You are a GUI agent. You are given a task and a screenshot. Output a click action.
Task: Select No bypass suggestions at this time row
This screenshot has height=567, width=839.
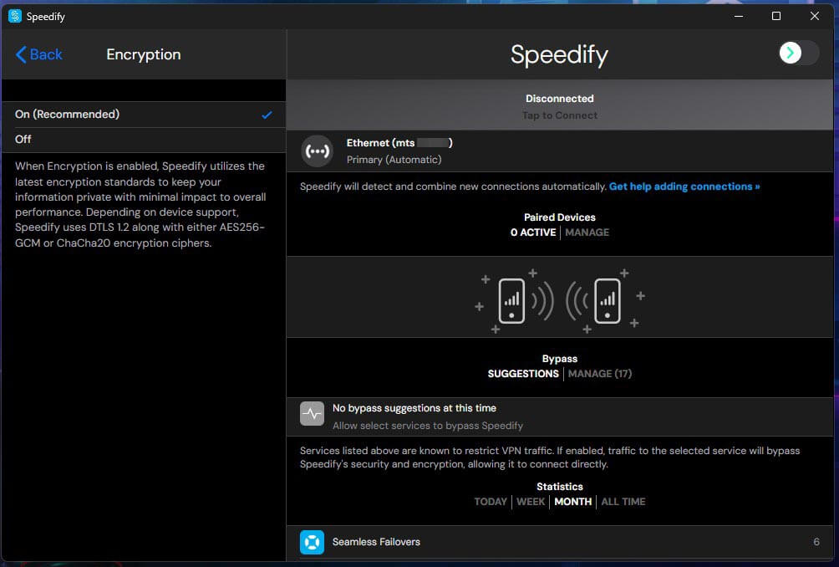(560, 416)
